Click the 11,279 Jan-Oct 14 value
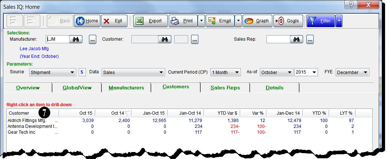This screenshot has height=159, width=388. tap(195, 121)
